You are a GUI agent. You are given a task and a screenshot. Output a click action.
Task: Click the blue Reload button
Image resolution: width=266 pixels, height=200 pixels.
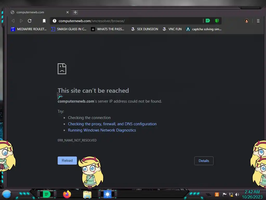coord(67,160)
